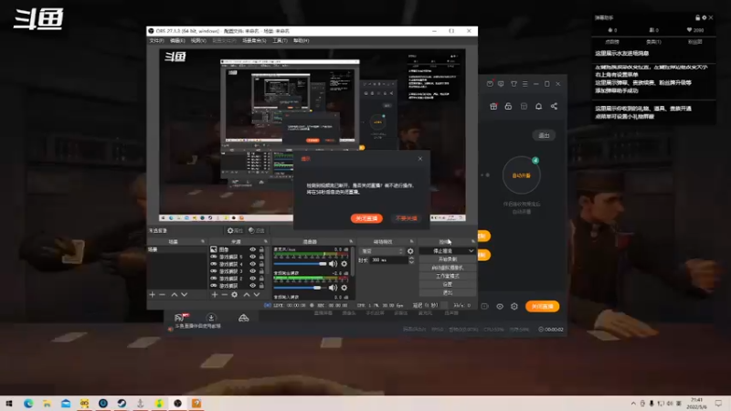Open transition properties gear icon
The width and height of the screenshot is (731, 411).
[x=410, y=251]
